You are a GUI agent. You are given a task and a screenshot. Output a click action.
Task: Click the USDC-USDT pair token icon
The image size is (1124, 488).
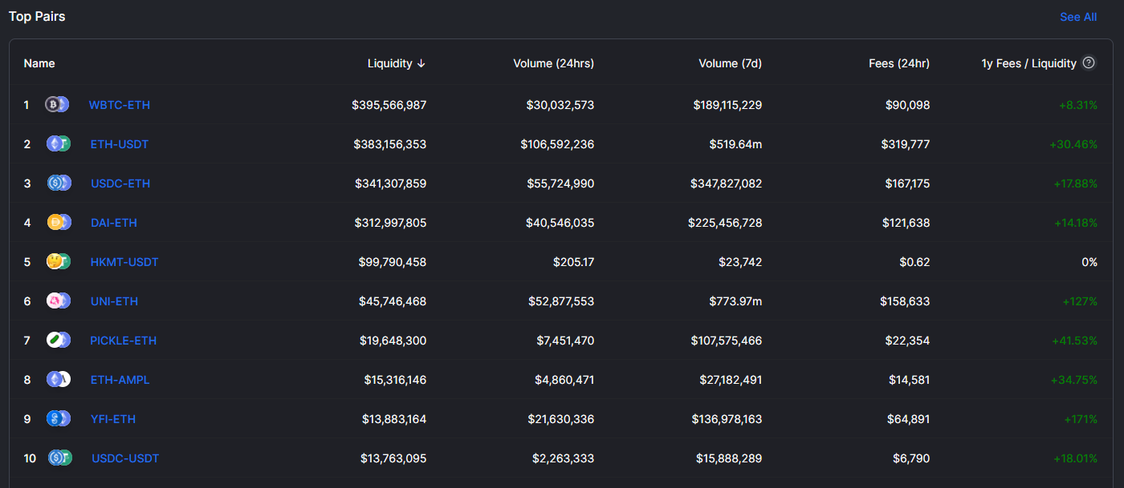pyautogui.click(x=59, y=458)
